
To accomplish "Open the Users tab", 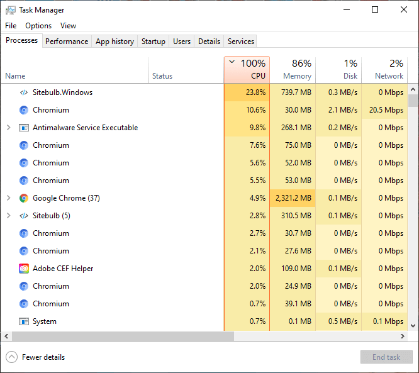I will pyautogui.click(x=182, y=42).
